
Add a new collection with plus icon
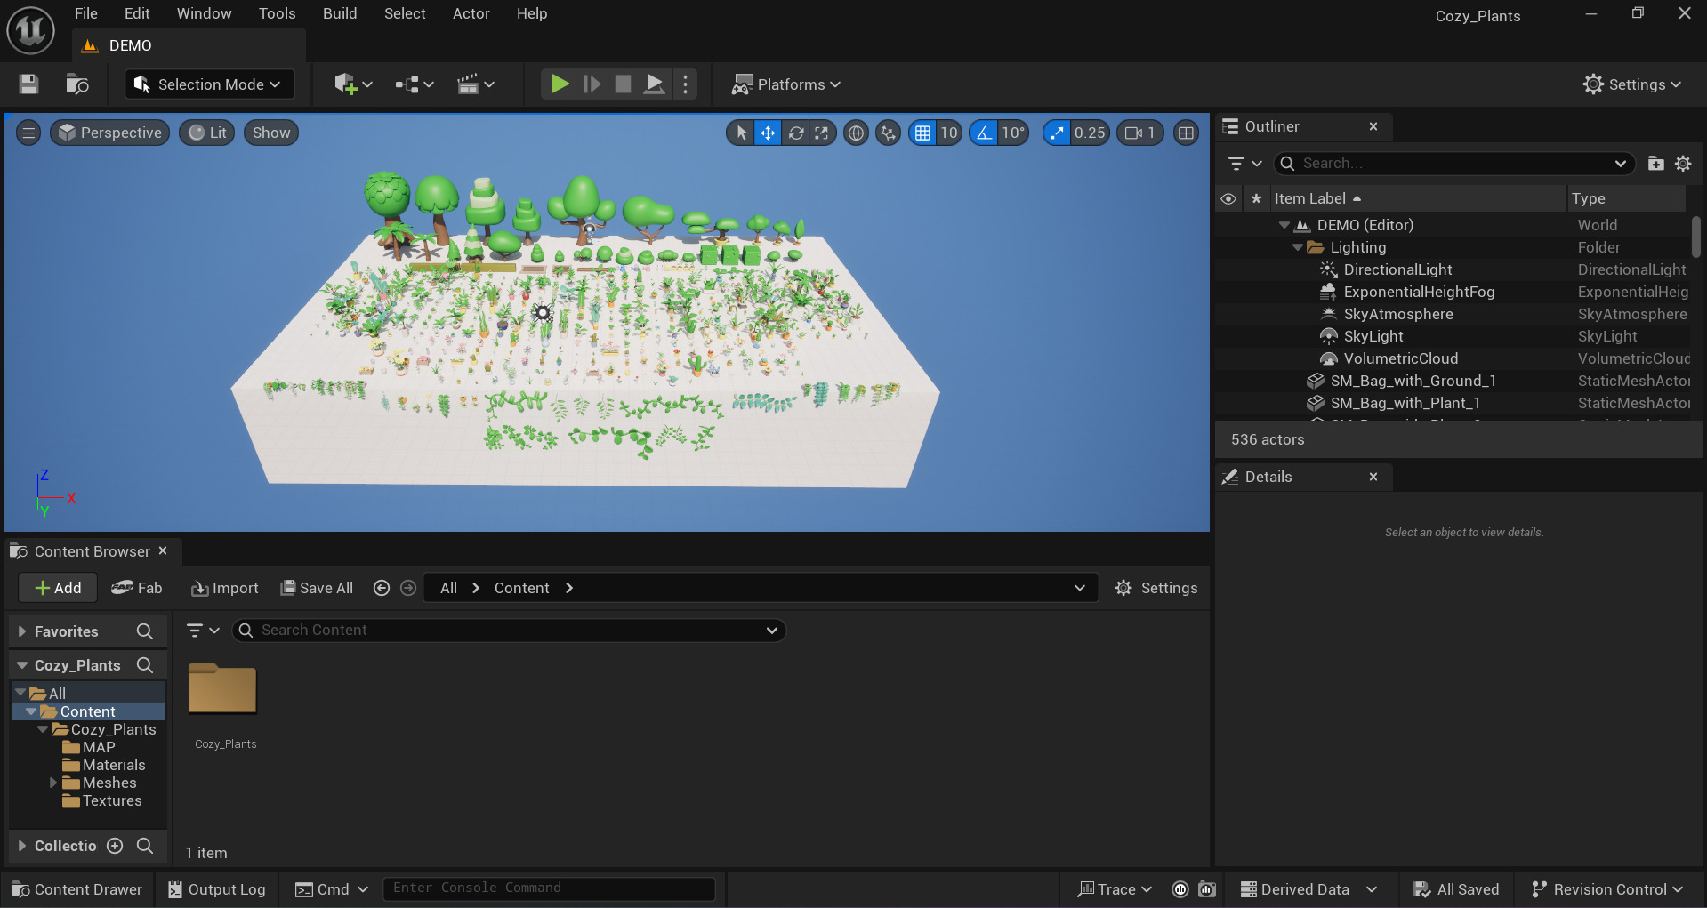point(115,846)
